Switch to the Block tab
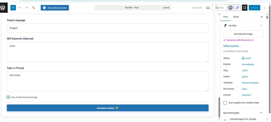This screenshot has width=271, height=122. [x=236, y=17]
